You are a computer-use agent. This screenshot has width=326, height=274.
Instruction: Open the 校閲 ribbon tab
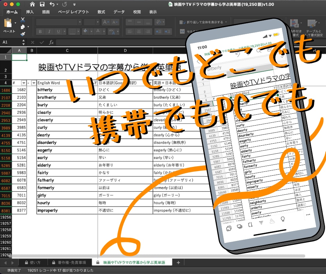(x=137, y=12)
